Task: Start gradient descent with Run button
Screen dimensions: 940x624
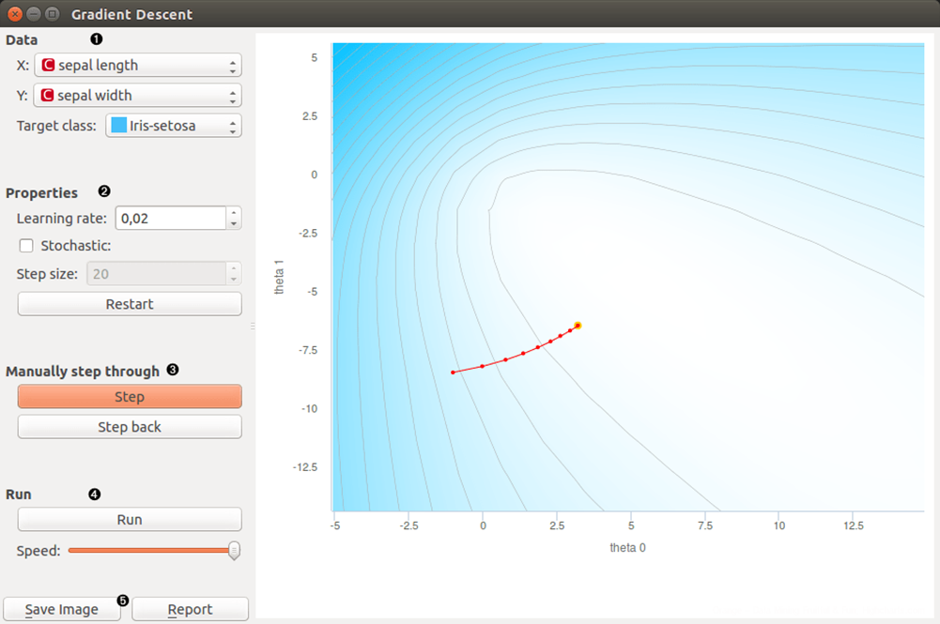Action: click(x=130, y=519)
